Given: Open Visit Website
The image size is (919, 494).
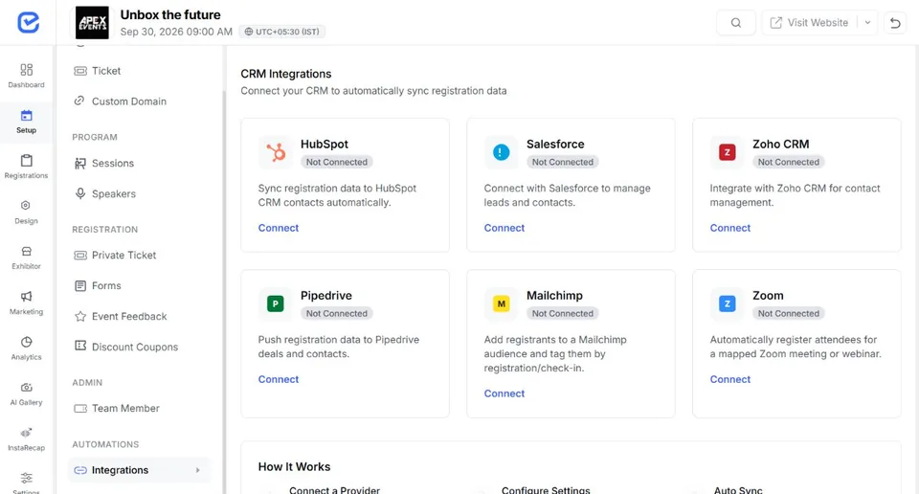Looking at the screenshot, I should (810, 23).
